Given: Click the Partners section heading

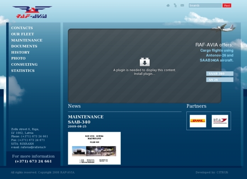Looking at the screenshot, I should (x=196, y=106).
